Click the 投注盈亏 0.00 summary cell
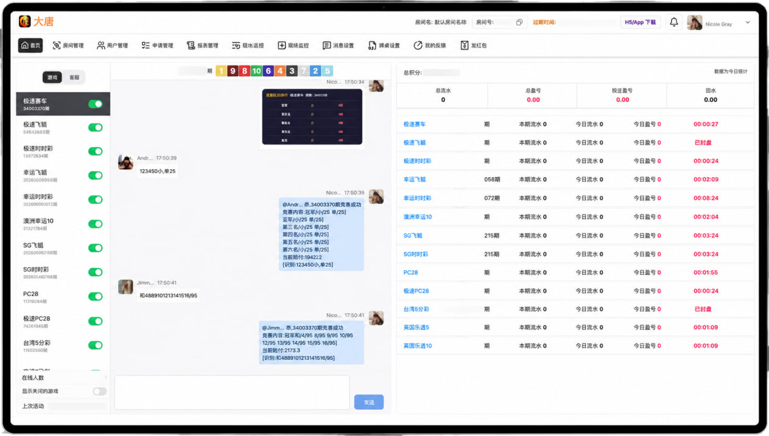The height and width of the screenshot is (436, 769). (622, 95)
